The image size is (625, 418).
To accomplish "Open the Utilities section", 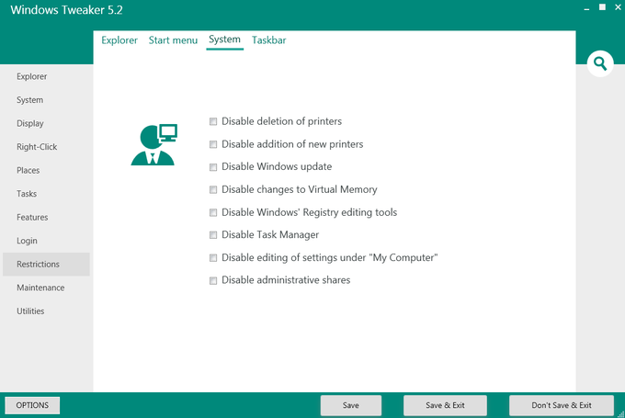I will click(x=30, y=311).
